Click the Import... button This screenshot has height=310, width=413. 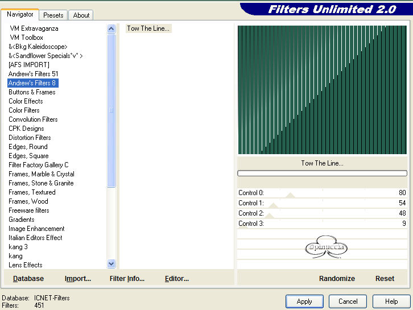[x=78, y=279]
